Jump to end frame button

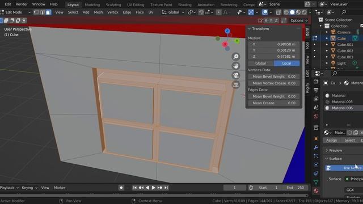coord(166,188)
